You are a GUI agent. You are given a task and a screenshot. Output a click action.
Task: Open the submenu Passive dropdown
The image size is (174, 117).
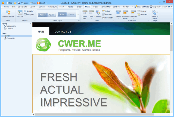click(142, 11)
